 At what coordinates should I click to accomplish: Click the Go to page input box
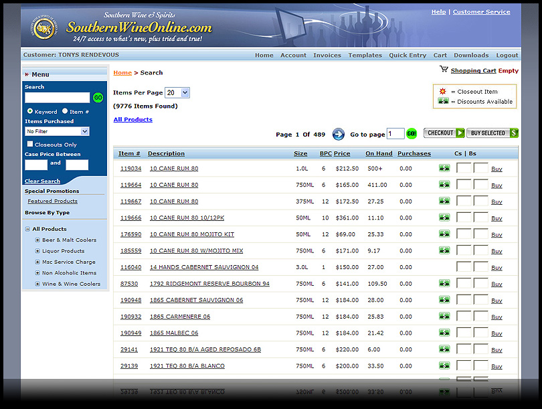[x=395, y=133]
